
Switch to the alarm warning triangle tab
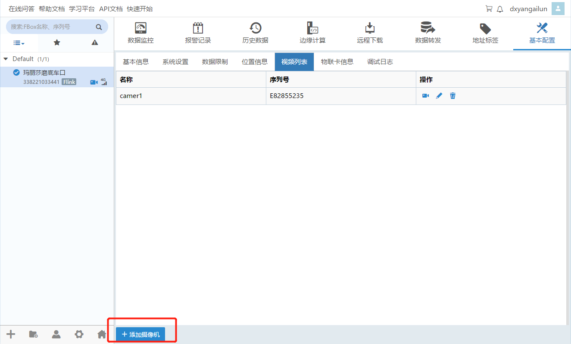click(x=95, y=43)
